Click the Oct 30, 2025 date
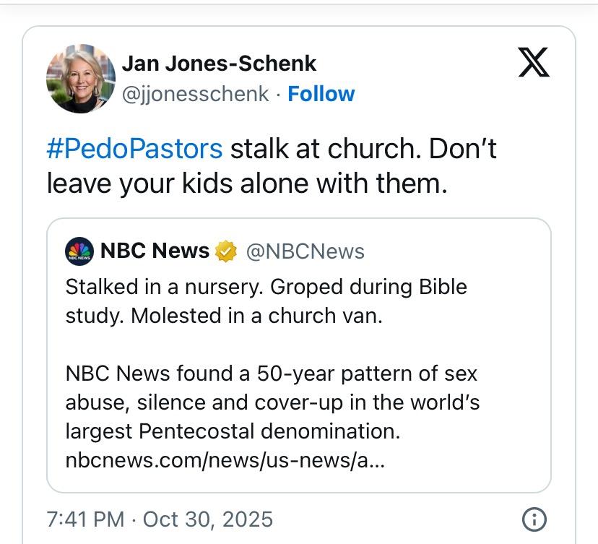598x544 pixels. coord(208,519)
